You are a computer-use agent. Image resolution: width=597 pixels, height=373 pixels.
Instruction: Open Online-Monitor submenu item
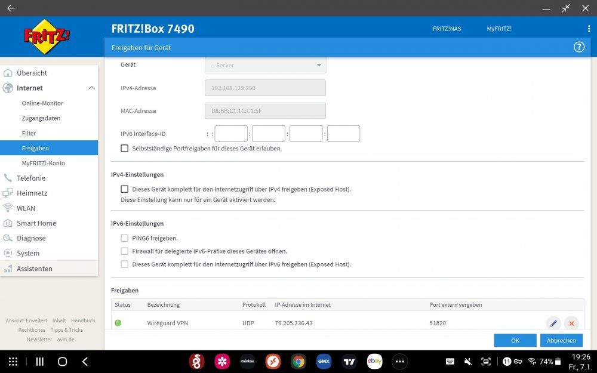pos(42,103)
